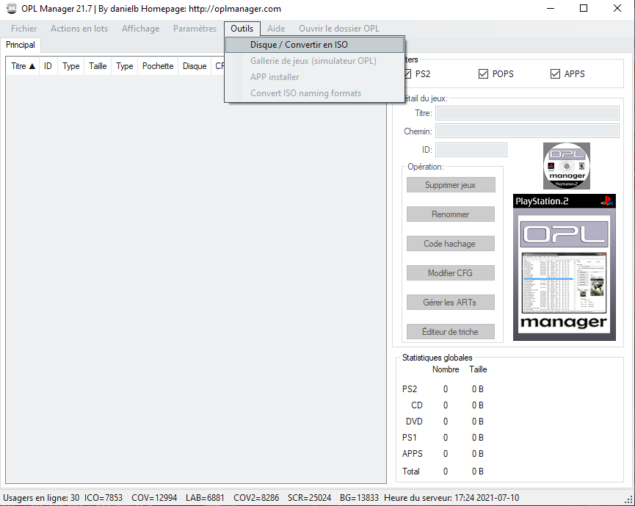The height and width of the screenshot is (506, 635).
Task: Click the Usagers en ligne: 30 status
Action: pyautogui.click(x=41, y=497)
